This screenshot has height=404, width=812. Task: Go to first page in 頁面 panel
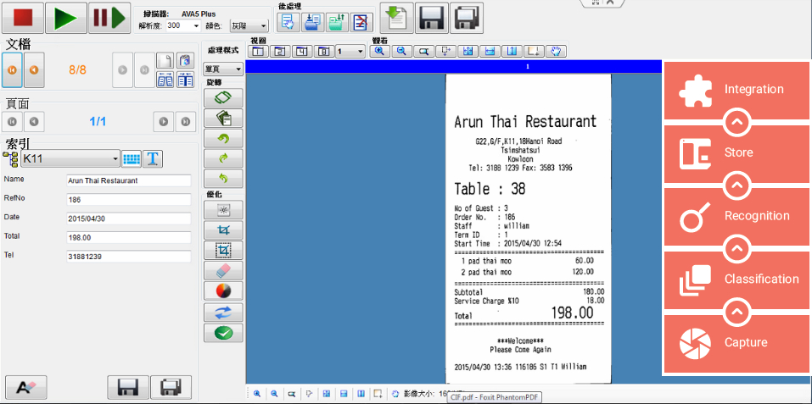tap(13, 121)
